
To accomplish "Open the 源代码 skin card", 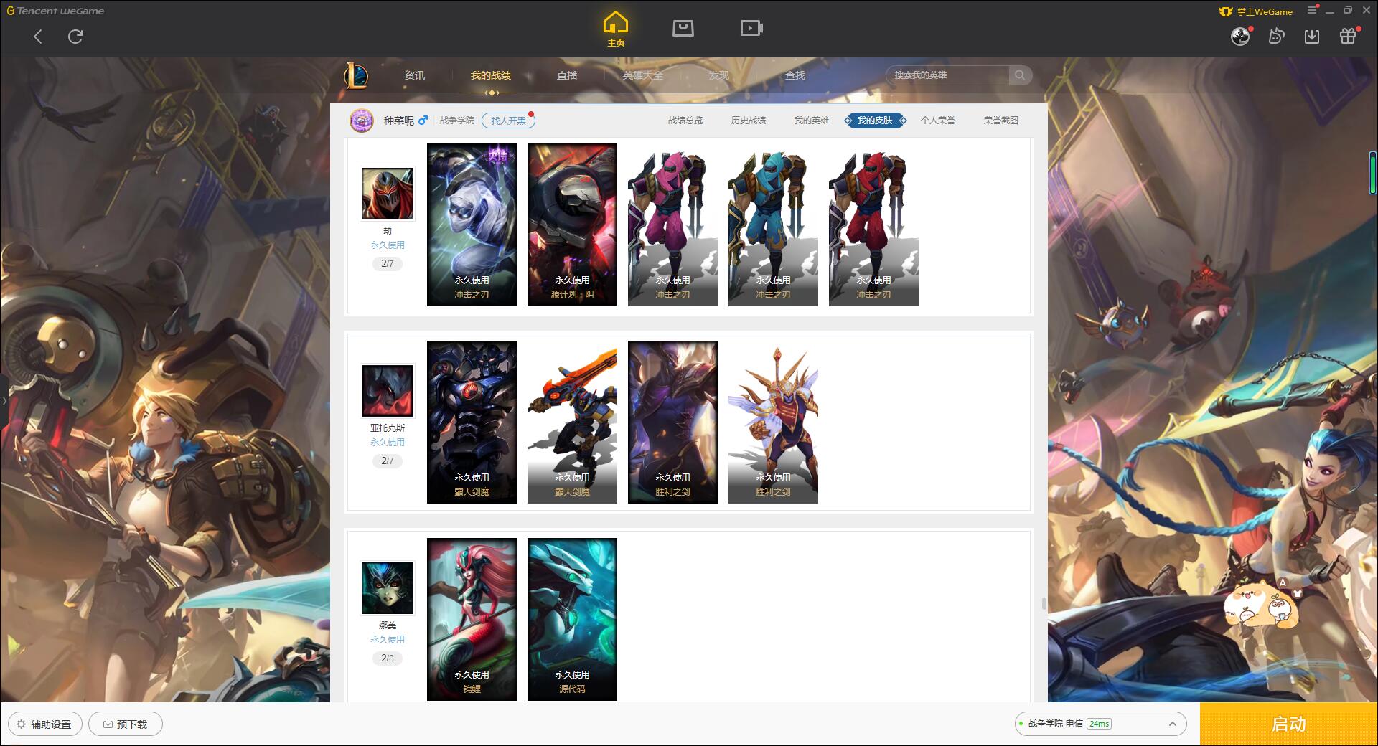I will coord(572,619).
